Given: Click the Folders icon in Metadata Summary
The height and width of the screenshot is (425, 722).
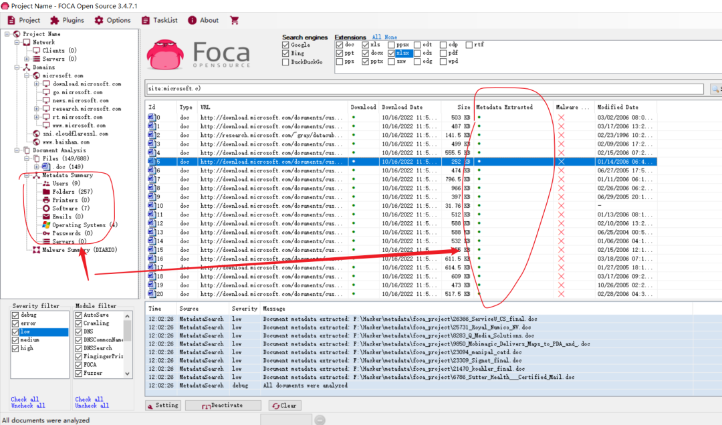Looking at the screenshot, I should (46, 192).
